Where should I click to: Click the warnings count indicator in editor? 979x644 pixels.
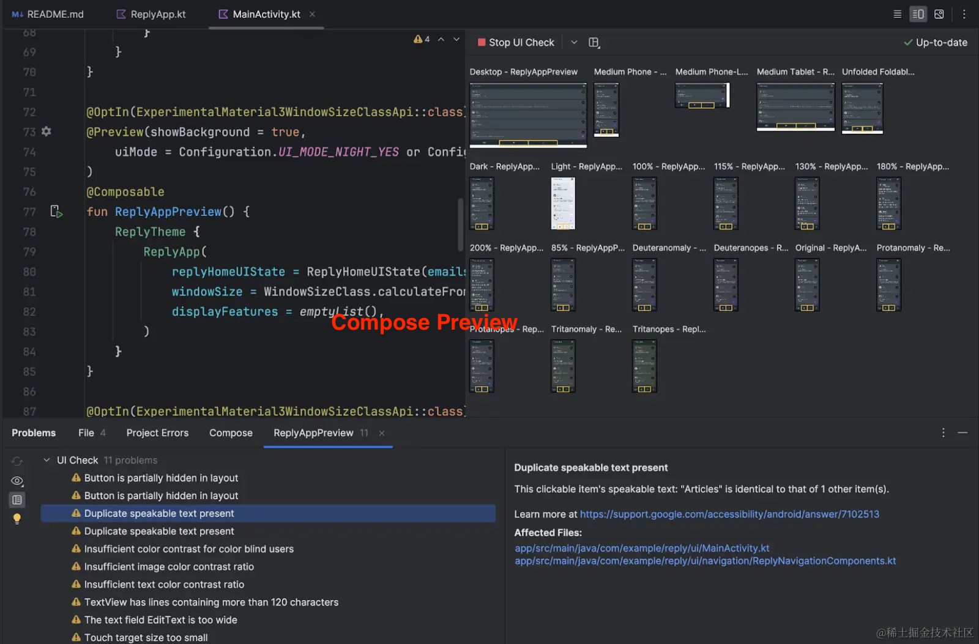pyautogui.click(x=422, y=39)
